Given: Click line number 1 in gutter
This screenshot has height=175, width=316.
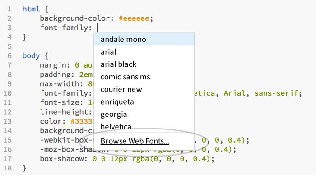Looking at the screenshot, I should click(9, 9).
